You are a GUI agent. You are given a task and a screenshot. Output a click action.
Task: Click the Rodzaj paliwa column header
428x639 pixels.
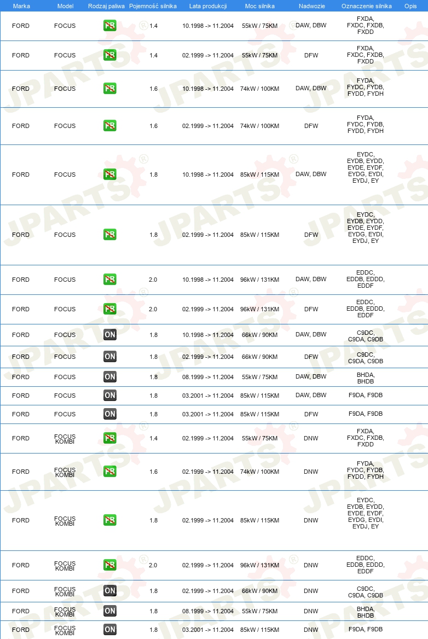pyautogui.click(x=106, y=6)
